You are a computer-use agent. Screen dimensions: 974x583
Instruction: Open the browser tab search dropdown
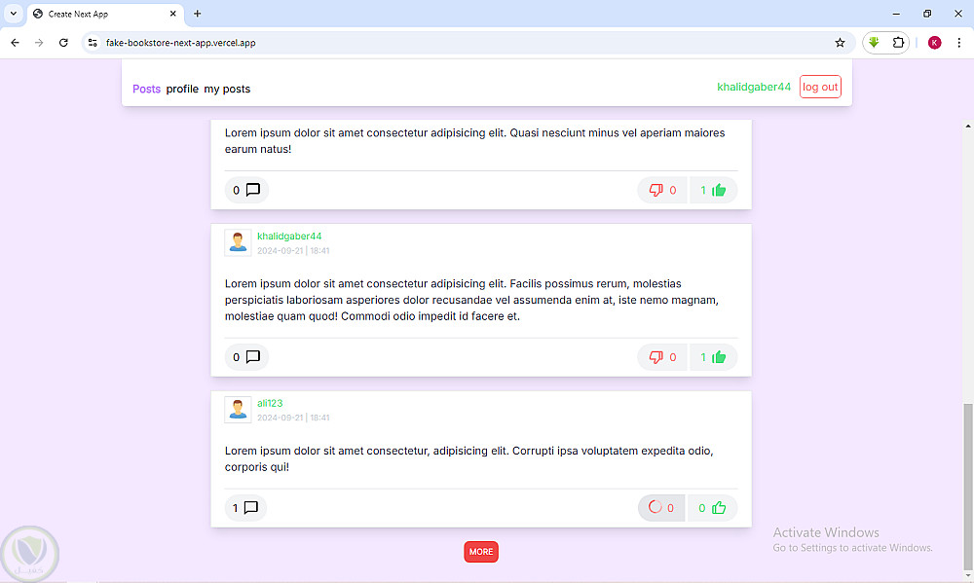(x=14, y=14)
